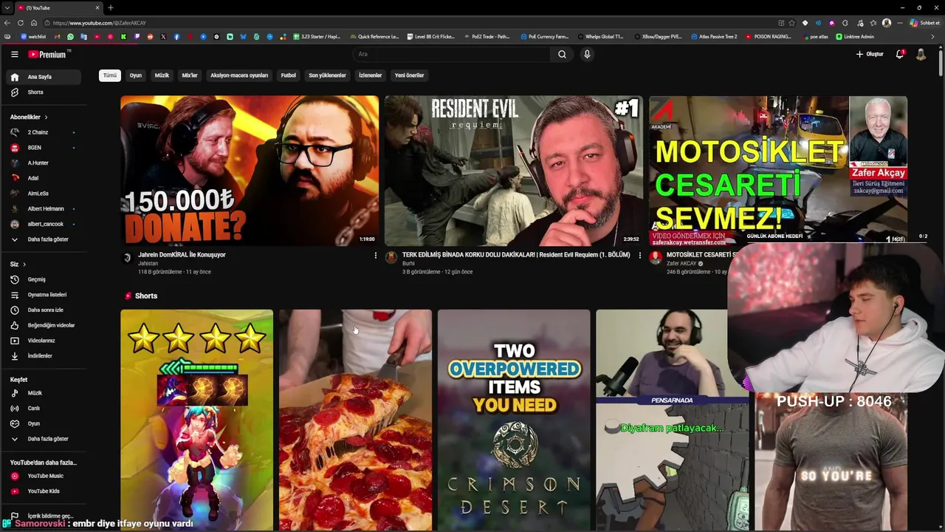Image resolution: width=945 pixels, height=532 pixels.
Task: Click the browser back arrow
Action: (x=8, y=23)
